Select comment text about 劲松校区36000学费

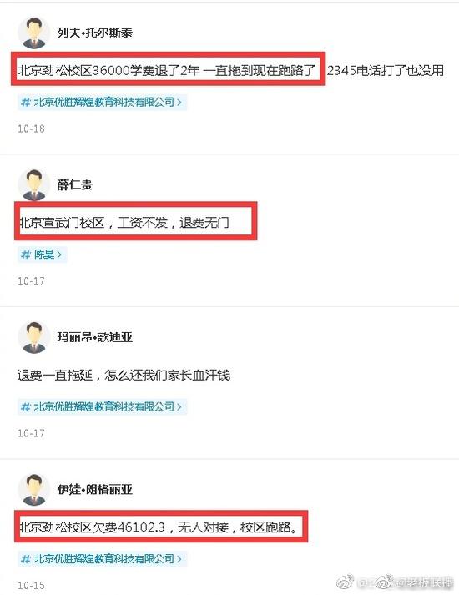point(230,71)
